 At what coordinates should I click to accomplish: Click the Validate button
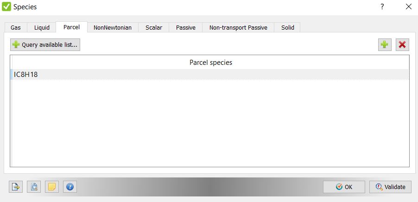pos(390,187)
